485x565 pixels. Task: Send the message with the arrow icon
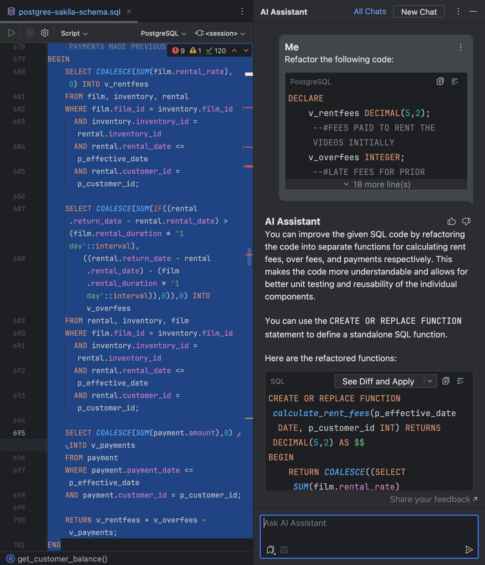pyautogui.click(x=469, y=550)
